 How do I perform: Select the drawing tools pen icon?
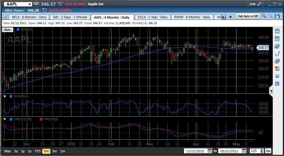tap(277, 54)
